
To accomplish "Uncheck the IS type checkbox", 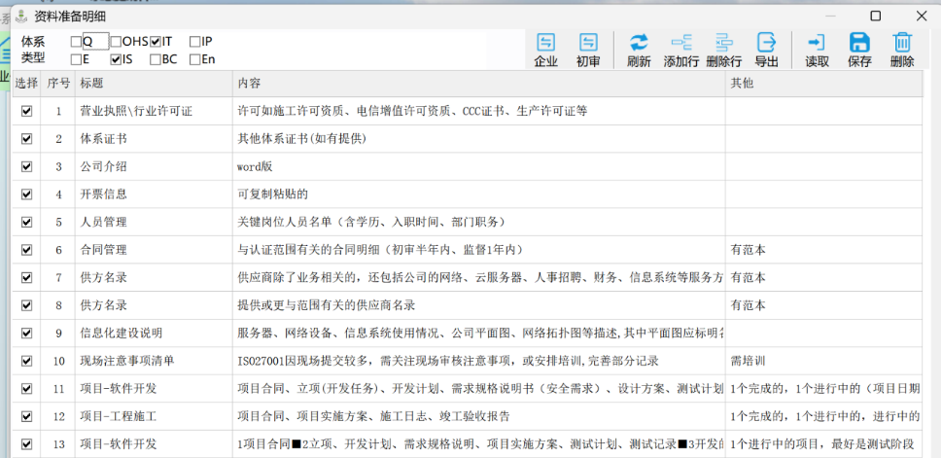I will 116,59.
